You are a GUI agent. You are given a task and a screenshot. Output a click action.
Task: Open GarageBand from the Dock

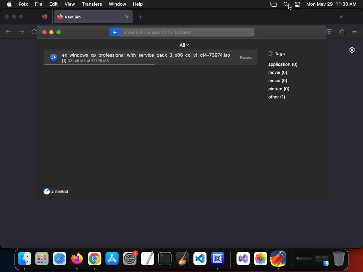pos(183,258)
